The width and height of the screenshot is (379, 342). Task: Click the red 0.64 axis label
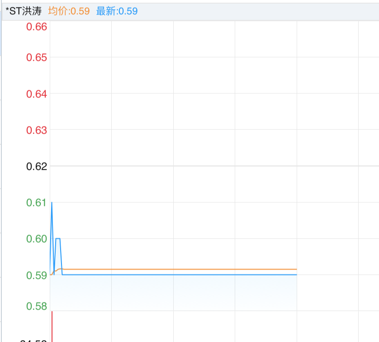point(37,94)
